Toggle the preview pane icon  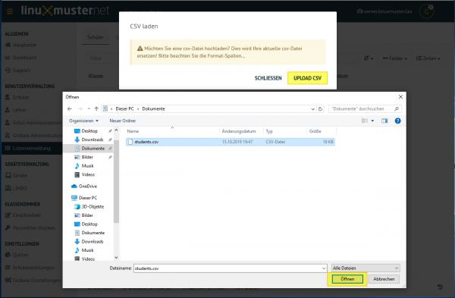tap(384, 121)
